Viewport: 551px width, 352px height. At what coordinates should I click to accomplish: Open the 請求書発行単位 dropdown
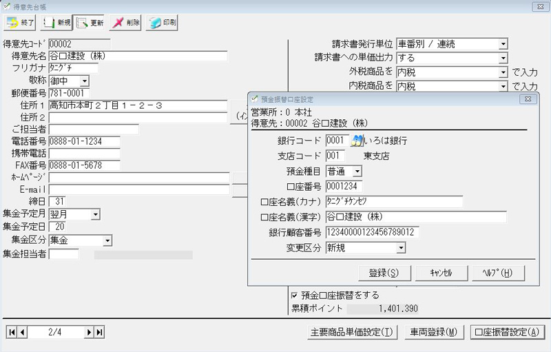[x=503, y=44]
